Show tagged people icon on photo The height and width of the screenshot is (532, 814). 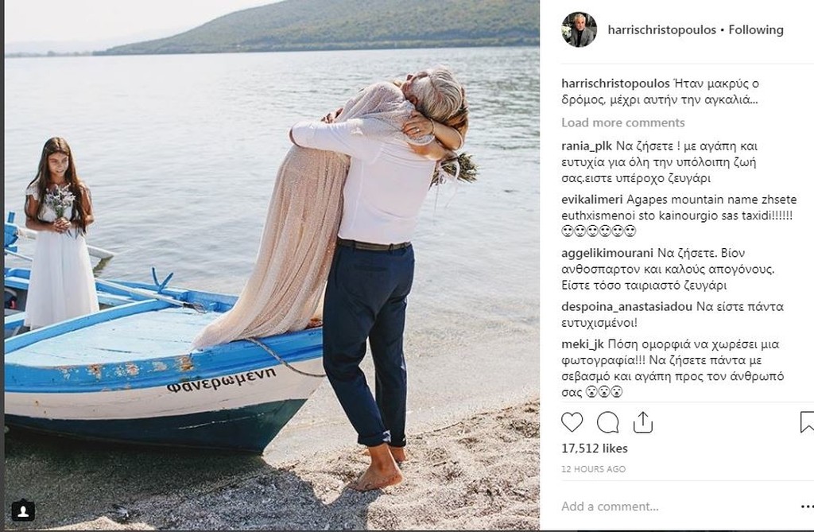point(23,511)
